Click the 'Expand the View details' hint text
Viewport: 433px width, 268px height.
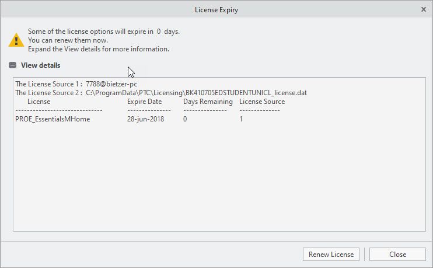tap(98, 49)
